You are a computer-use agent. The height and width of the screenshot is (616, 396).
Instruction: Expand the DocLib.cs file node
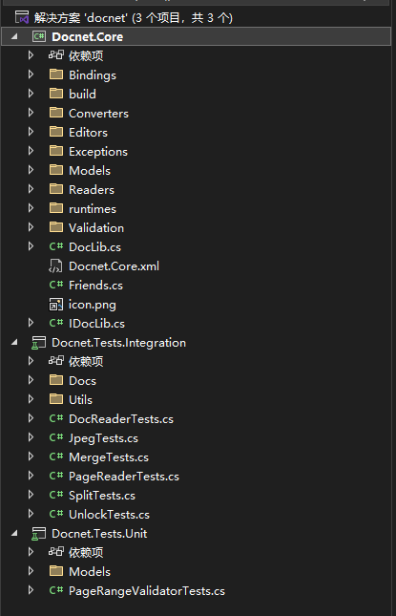(x=31, y=246)
